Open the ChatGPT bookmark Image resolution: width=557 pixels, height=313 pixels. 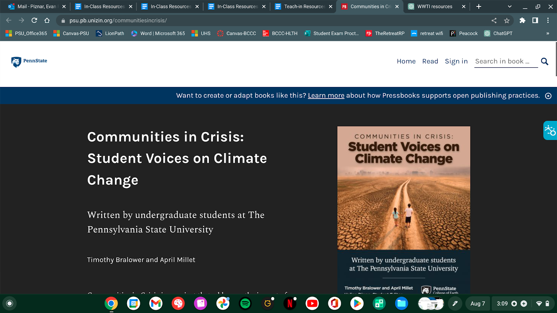498,33
